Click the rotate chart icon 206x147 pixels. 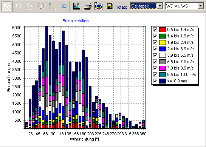(19, 6)
